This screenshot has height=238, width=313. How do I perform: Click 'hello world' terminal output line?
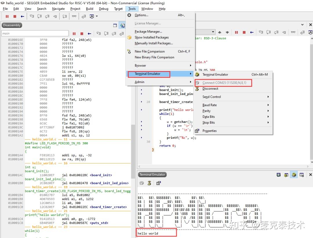tap(148, 233)
